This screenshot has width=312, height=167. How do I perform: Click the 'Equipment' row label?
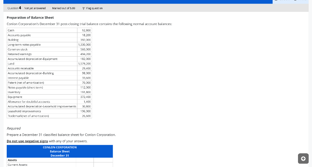[x=15, y=97]
